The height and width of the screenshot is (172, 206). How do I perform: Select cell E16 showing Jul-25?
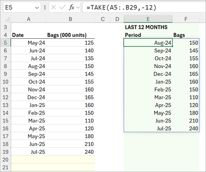pyautogui.click(x=148, y=129)
